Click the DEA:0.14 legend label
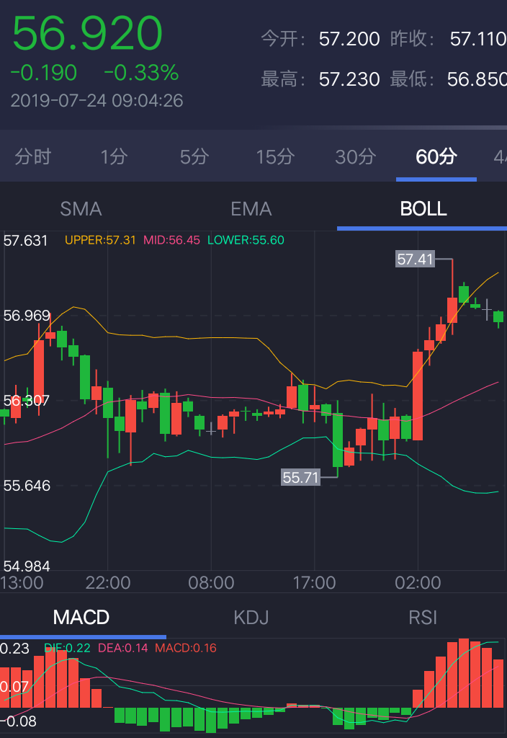 point(122,648)
